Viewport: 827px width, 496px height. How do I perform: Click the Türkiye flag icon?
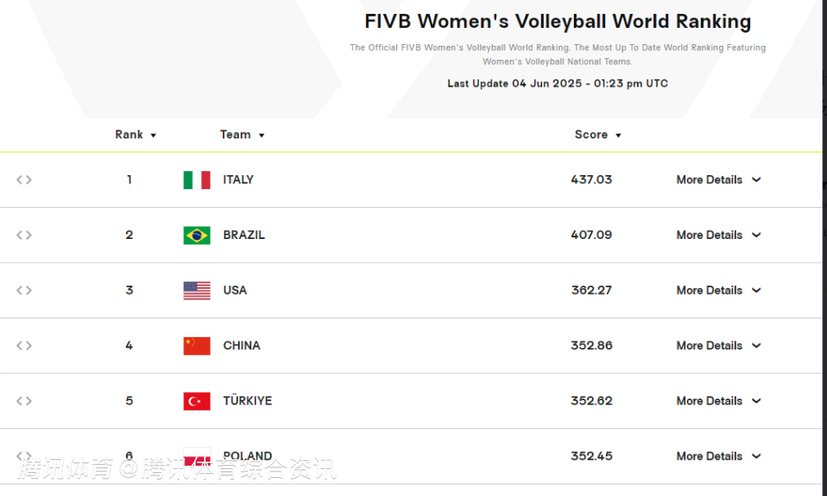[x=197, y=401]
